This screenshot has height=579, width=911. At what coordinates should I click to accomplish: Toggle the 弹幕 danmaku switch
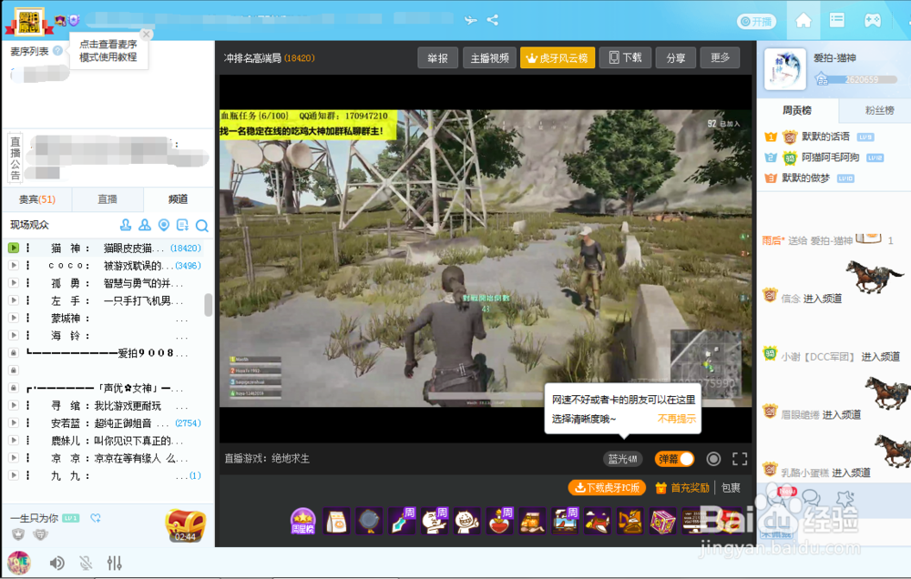tap(674, 459)
